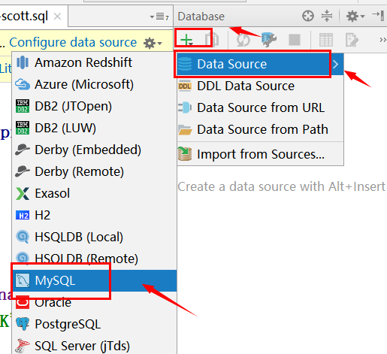Click the green plus add button
Screen dimensions: 387x354
tap(186, 40)
